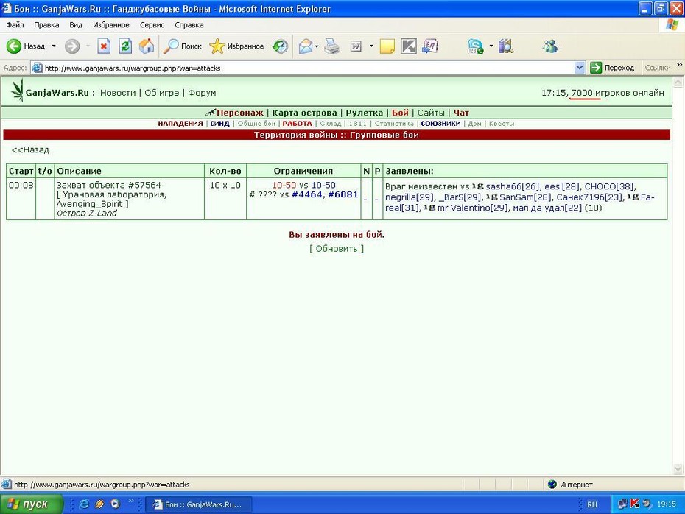Viewport: 685px width, 514px height.
Task: Expand the Edit button dropdown arrow
Action: pos(371,46)
